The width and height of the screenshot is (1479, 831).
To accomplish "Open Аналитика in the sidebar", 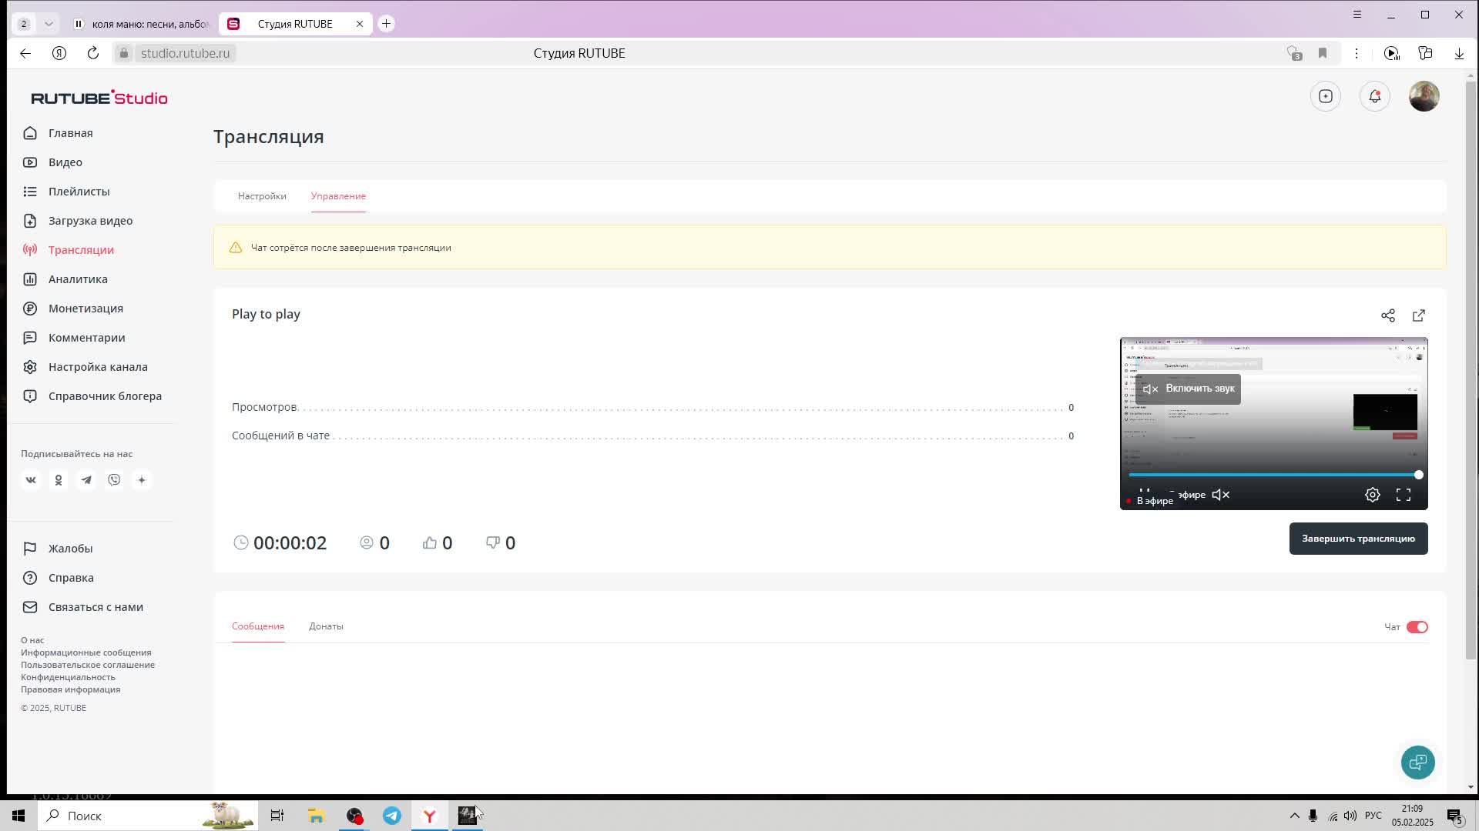I will 78,279.
